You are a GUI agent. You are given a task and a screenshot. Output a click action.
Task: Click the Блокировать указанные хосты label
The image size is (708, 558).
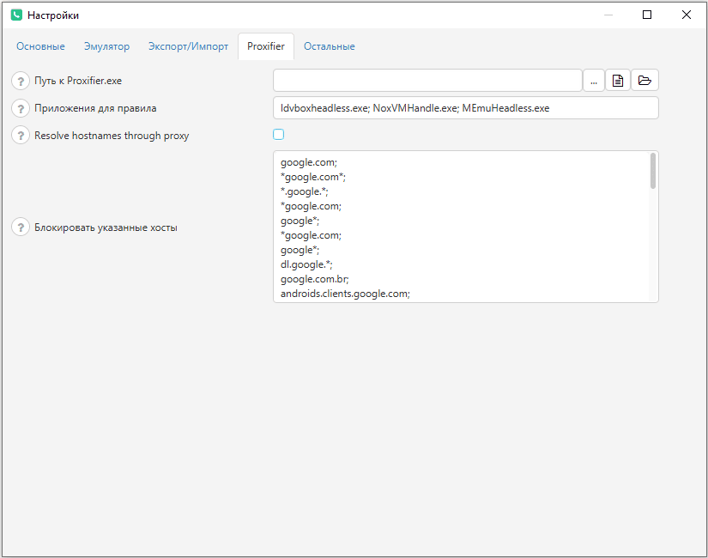pos(106,227)
